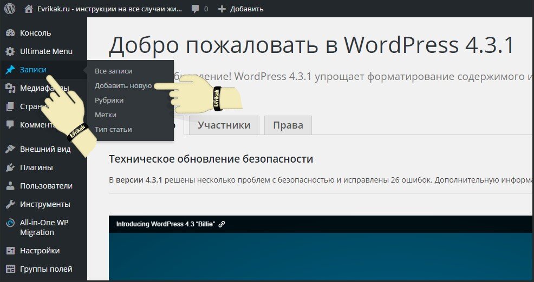The height and width of the screenshot is (282, 534).
Task: Click the Ultimate Menu gear icon
Action: (10, 51)
